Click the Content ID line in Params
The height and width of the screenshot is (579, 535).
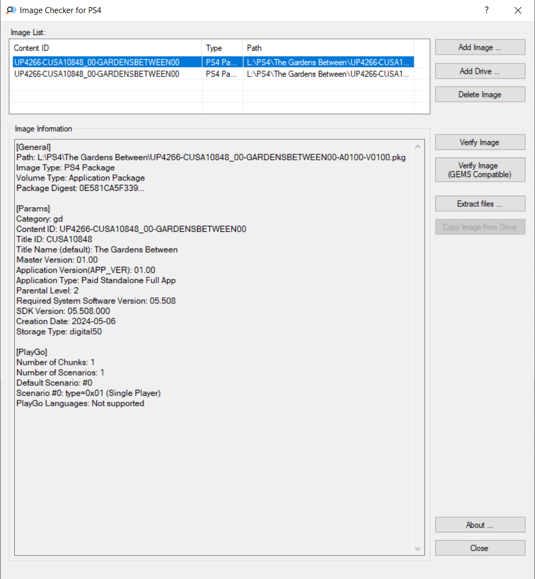[x=131, y=229]
